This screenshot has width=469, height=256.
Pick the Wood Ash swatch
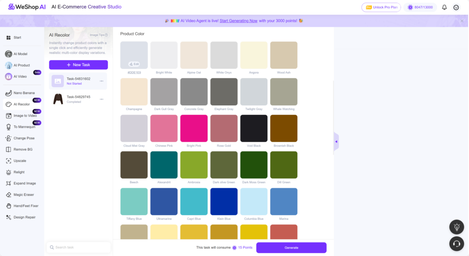point(284,55)
